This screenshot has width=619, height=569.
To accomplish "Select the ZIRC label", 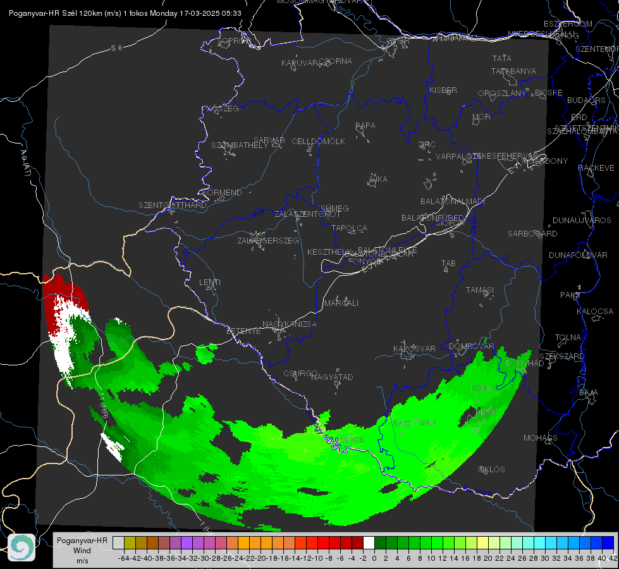I will pos(427,145).
